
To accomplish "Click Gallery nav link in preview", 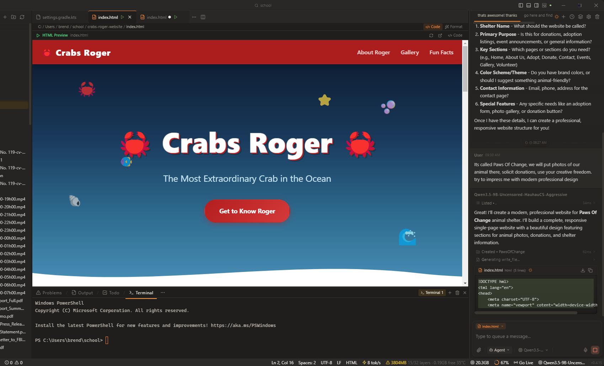I will tap(410, 53).
